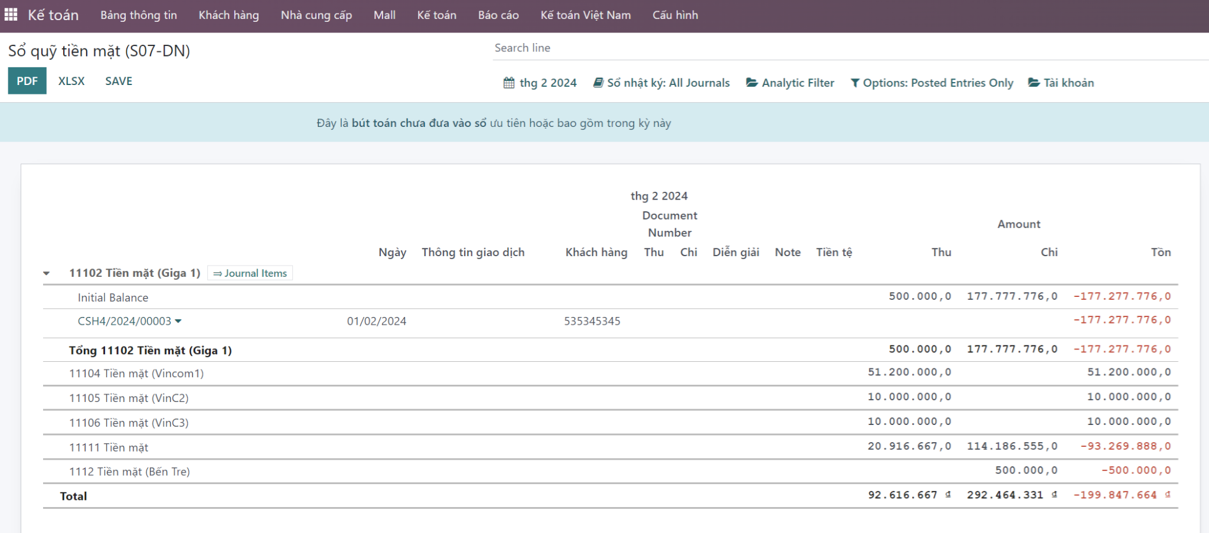
Task: Click the 11102 Tiền mặt (Giga 1) account name
Action: pyautogui.click(x=135, y=273)
